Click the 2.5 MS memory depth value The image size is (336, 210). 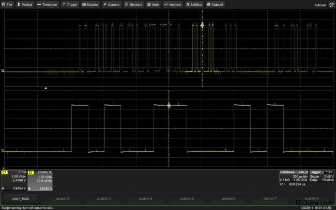(x=285, y=180)
